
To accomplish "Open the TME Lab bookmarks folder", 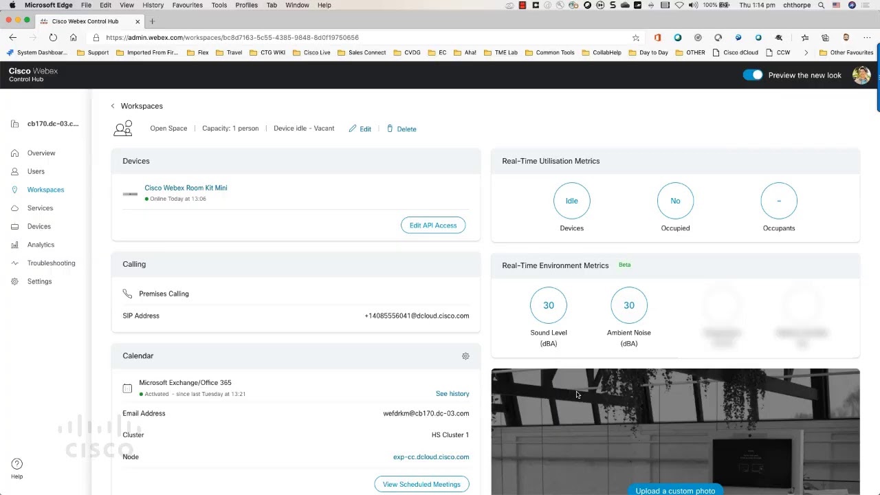I will pyautogui.click(x=500, y=52).
